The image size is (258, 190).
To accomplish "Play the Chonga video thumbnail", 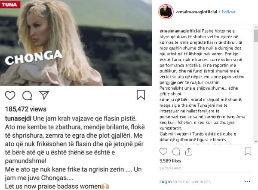I will tap(76, 43).
